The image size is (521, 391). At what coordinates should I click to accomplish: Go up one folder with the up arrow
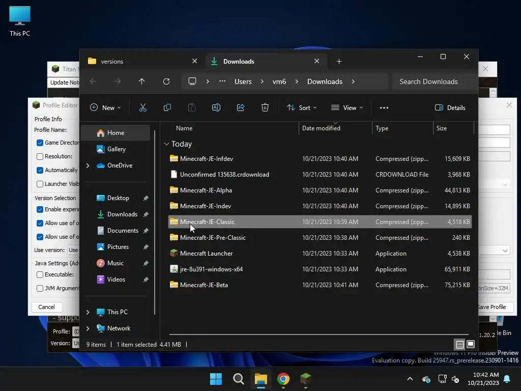[142, 81]
